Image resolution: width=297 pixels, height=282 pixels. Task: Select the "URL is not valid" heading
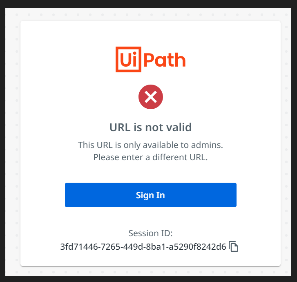pyautogui.click(x=150, y=127)
